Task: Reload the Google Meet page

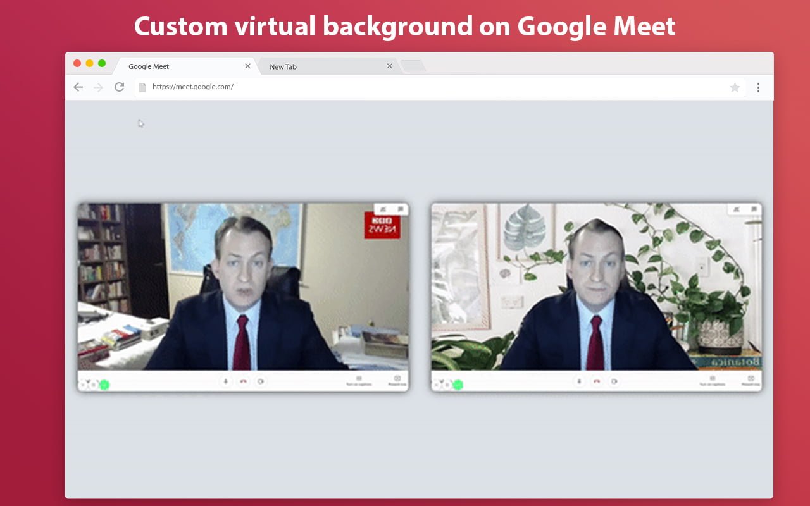Action: coord(119,87)
